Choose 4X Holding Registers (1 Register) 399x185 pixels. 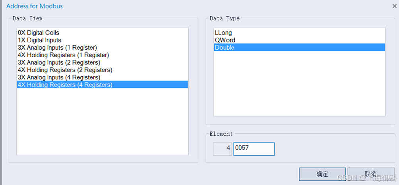click(x=102, y=55)
